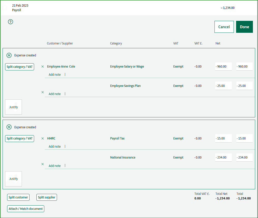Change VAT Exempt for Payroll Tax
258x218 pixels.
tap(178, 138)
